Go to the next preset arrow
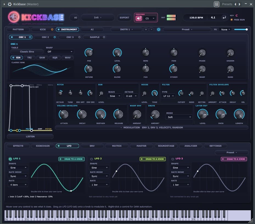This screenshot has height=224, width=255. tap(240, 4)
